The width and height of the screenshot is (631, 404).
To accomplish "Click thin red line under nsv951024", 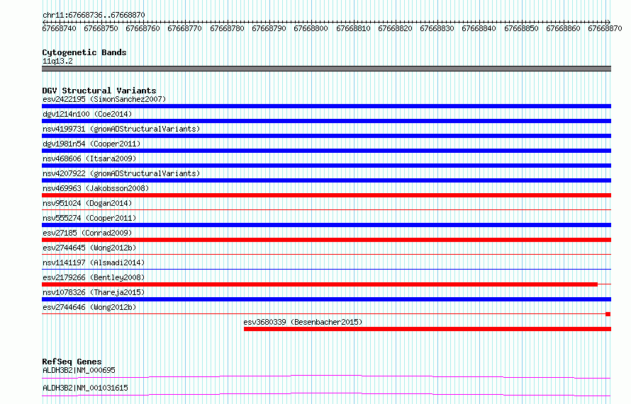I will (326, 209).
